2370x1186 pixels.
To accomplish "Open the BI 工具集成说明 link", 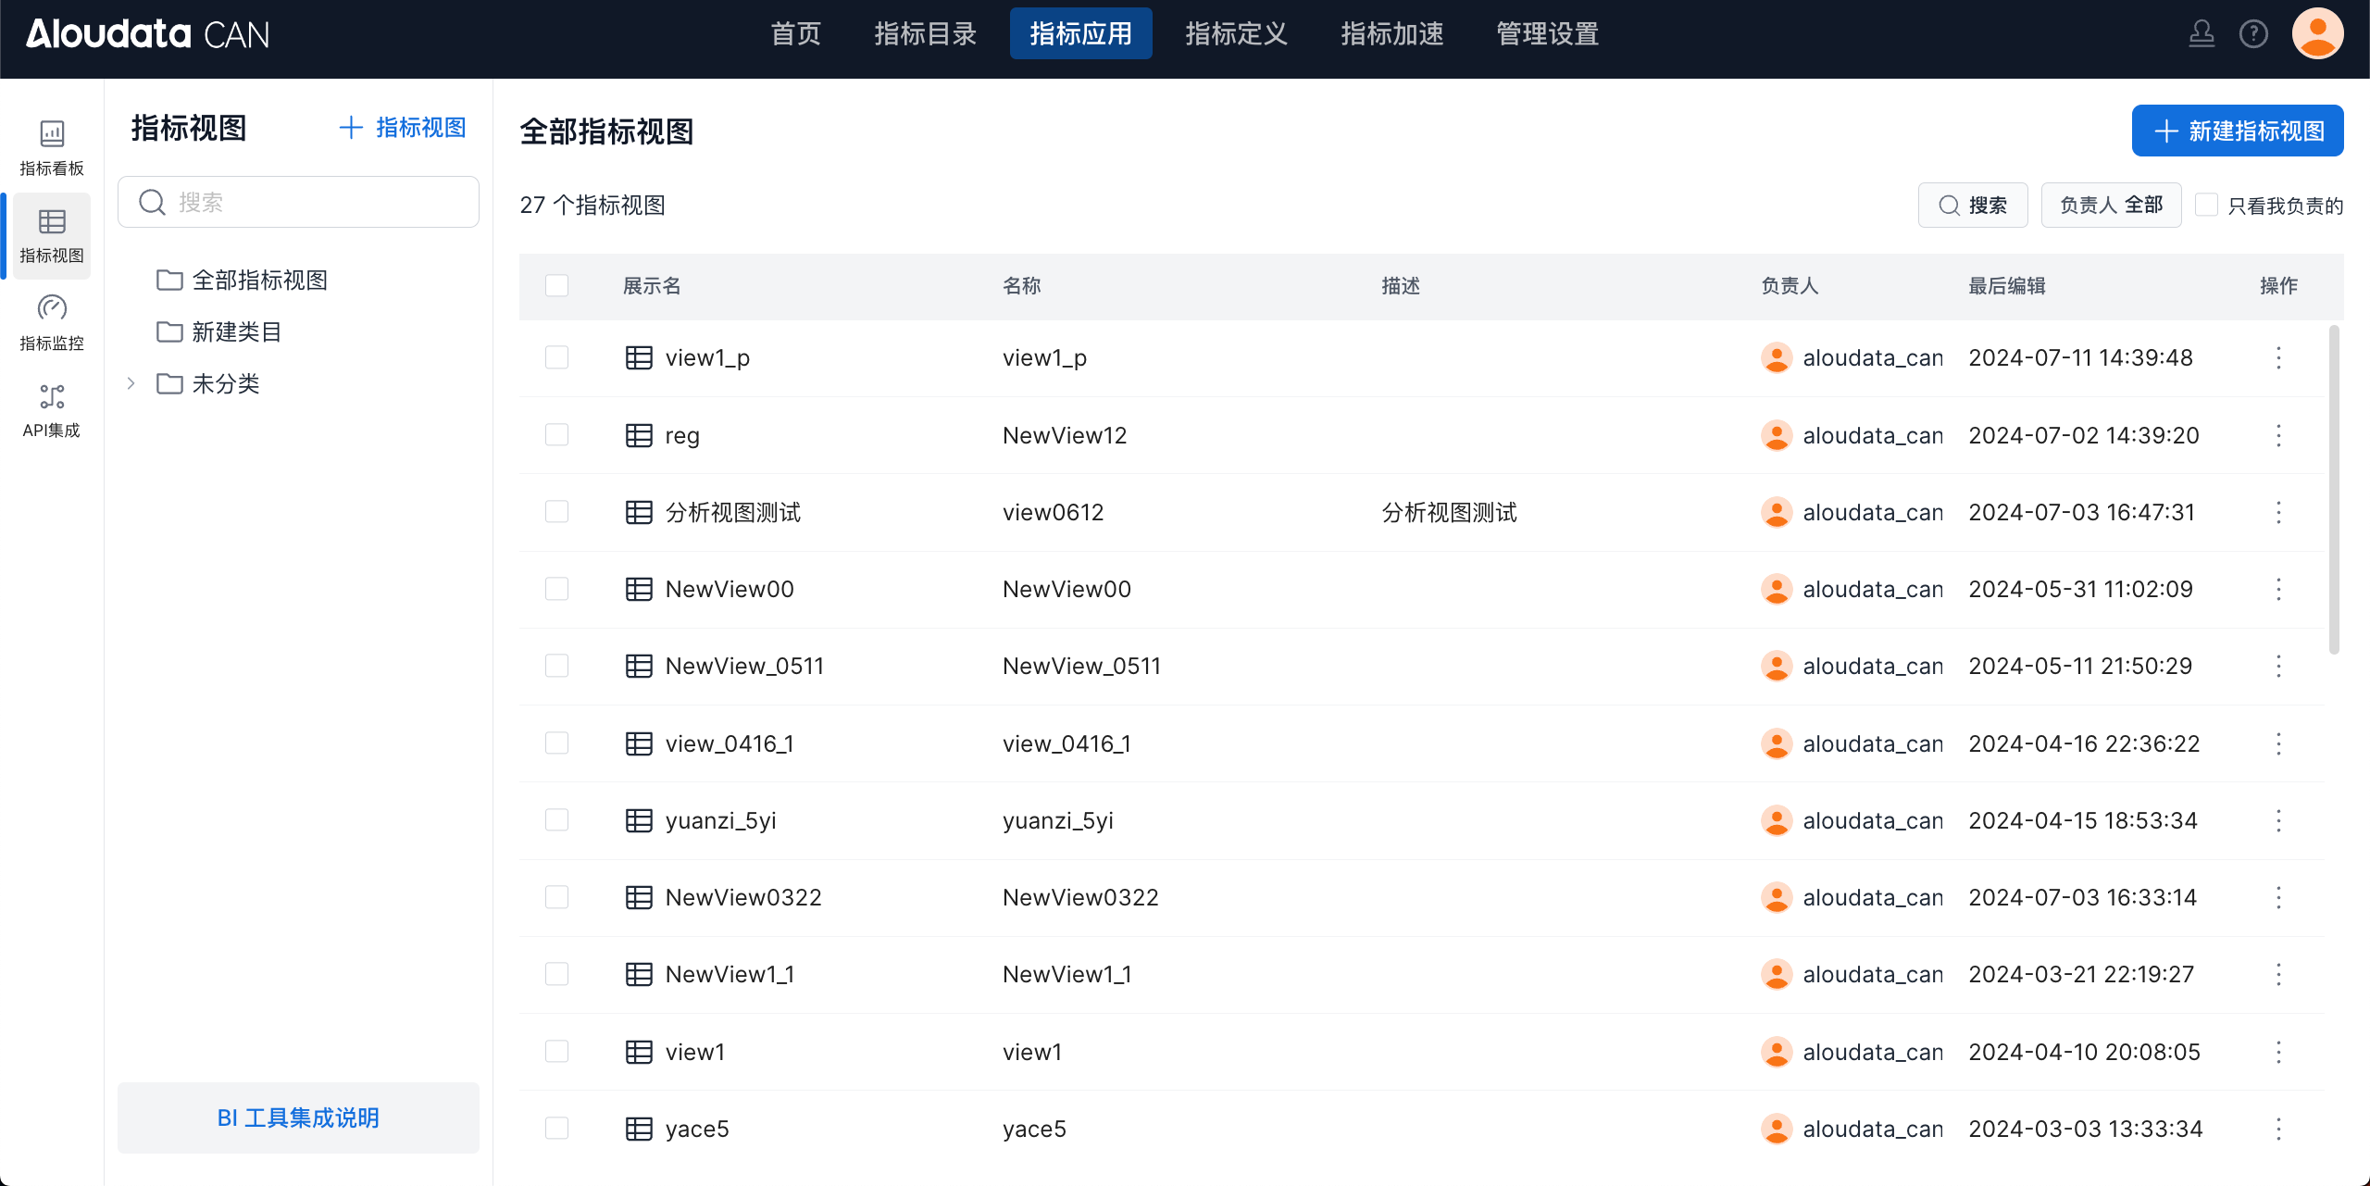I will 298,1117.
